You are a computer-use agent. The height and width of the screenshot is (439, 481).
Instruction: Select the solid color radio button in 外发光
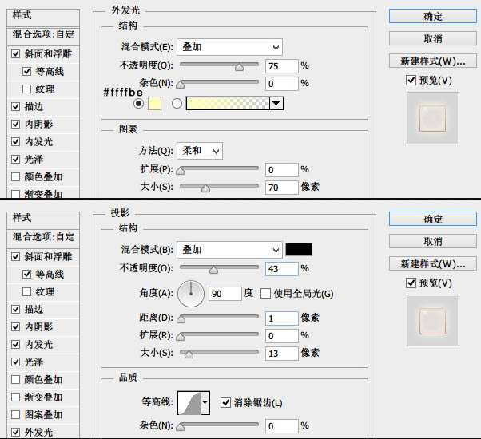coord(138,104)
